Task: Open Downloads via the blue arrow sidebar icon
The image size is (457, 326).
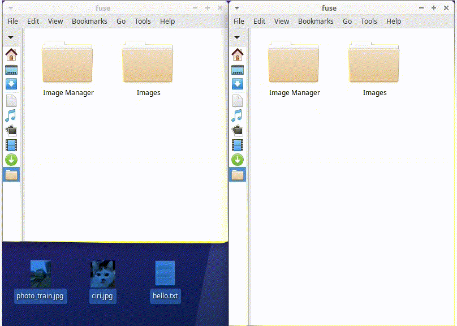Action: pos(11,84)
